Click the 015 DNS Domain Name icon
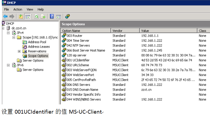The height and width of the screenshot is (118, 210). (x=64, y=89)
